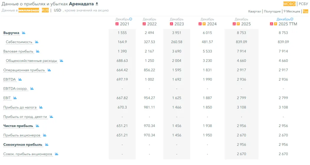Open the chart for Чистая прибыль
Viewport: 310px width, 165px height.
(37, 126)
